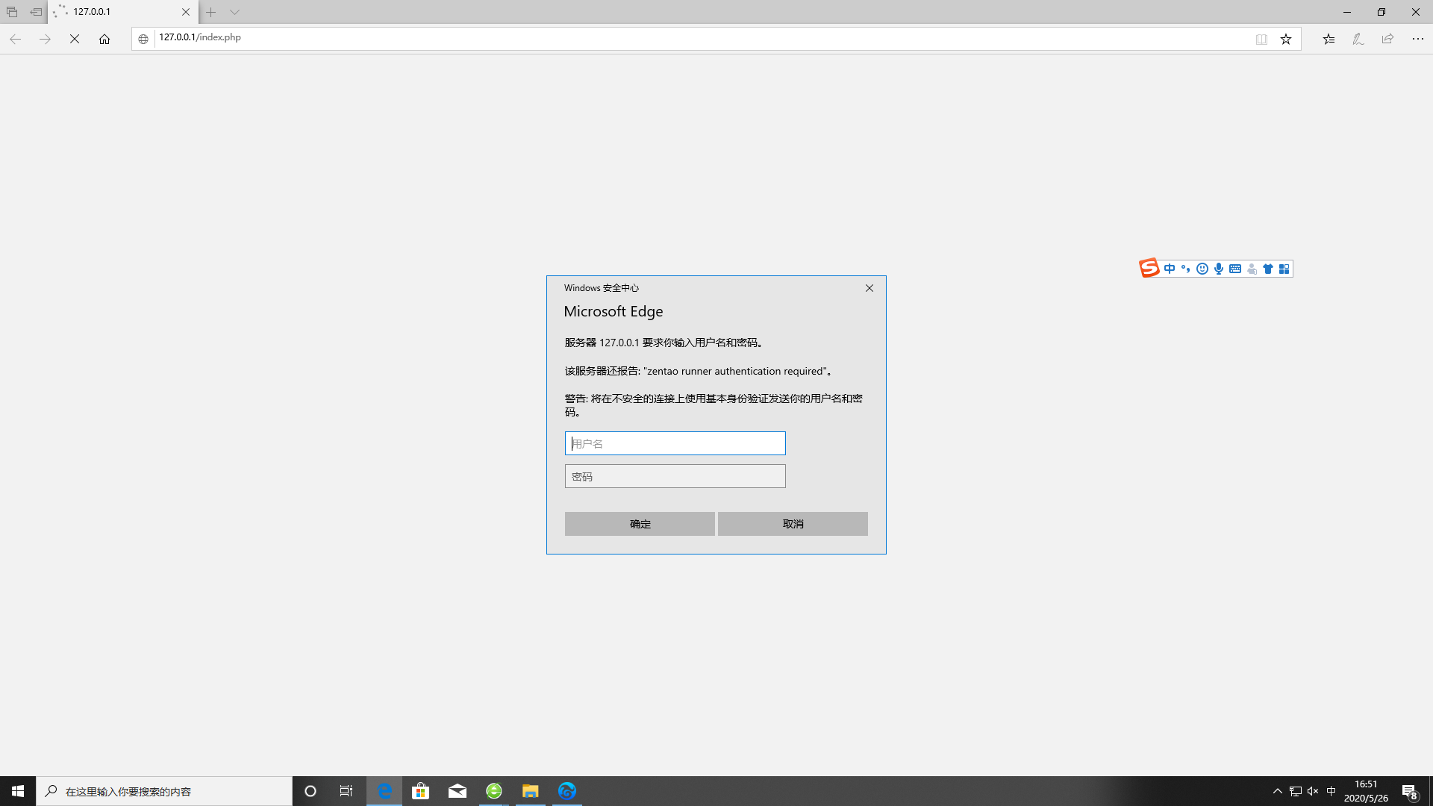Confirm credentials with 确定 button
The width and height of the screenshot is (1433, 806).
click(x=640, y=524)
